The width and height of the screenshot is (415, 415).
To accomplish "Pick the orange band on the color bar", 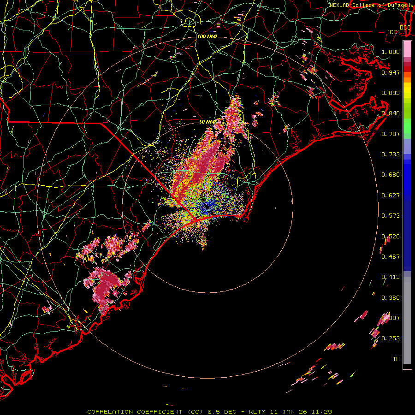I will [x=407, y=80].
